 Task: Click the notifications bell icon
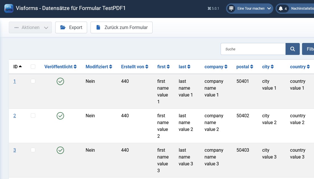pyautogui.click(x=281, y=9)
